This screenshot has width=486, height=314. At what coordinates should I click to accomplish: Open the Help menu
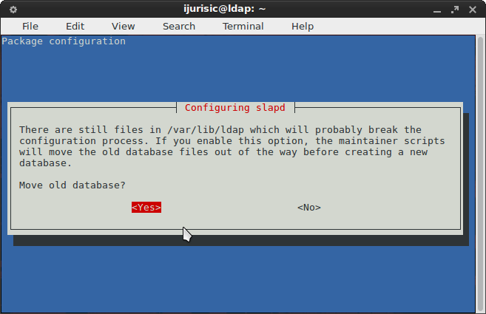pos(303,27)
